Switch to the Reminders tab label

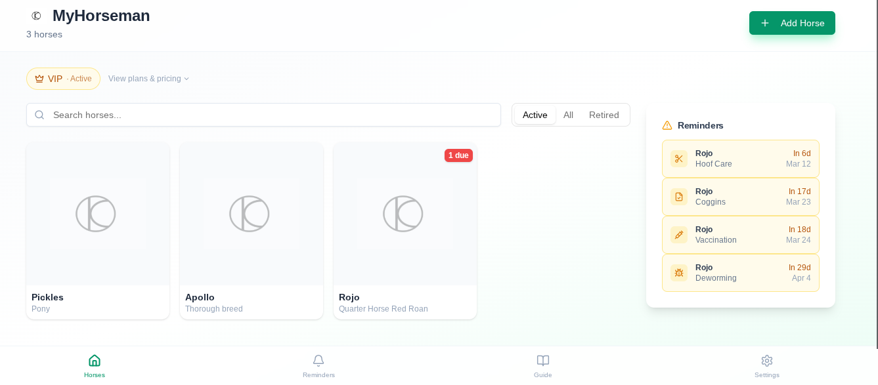pos(318,375)
